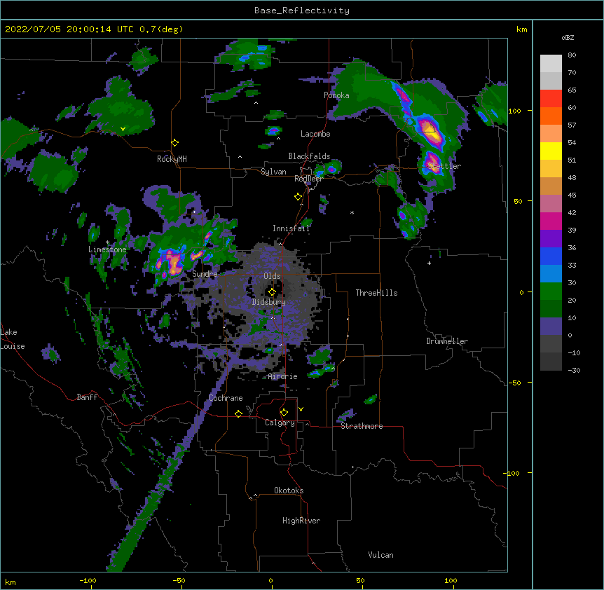Select the Airdrie label
This screenshot has height=590, width=604.
pos(283,376)
